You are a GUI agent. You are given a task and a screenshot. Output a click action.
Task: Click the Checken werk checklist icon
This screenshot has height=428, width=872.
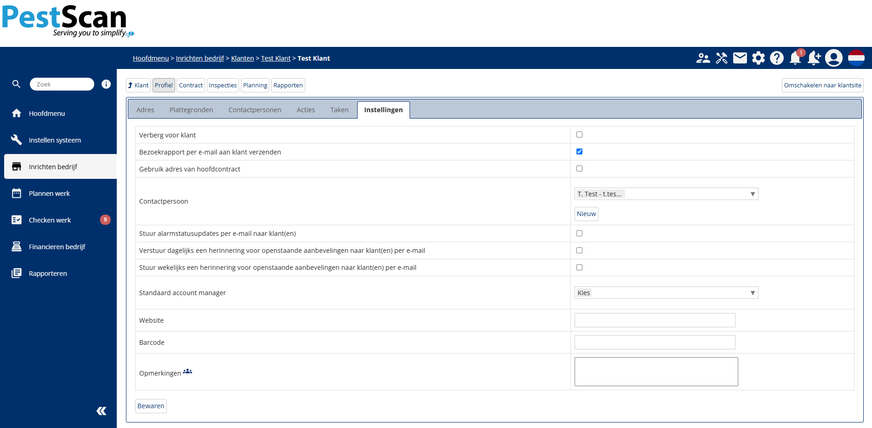[x=17, y=220]
